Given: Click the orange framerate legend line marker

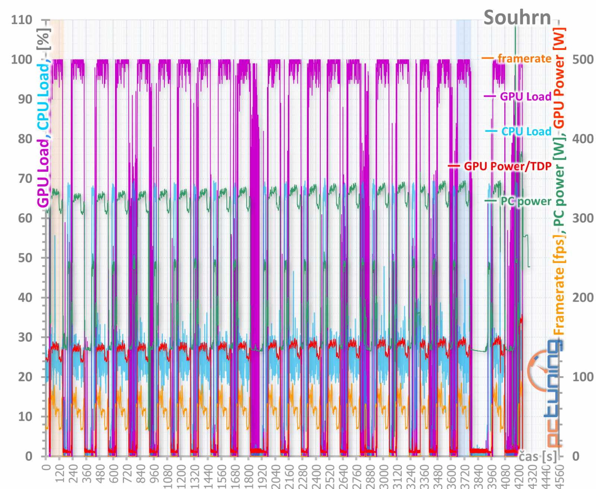Looking at the screenshot, I should point(488,58).
